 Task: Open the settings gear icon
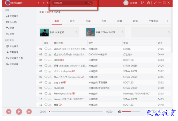coord(148,3)
